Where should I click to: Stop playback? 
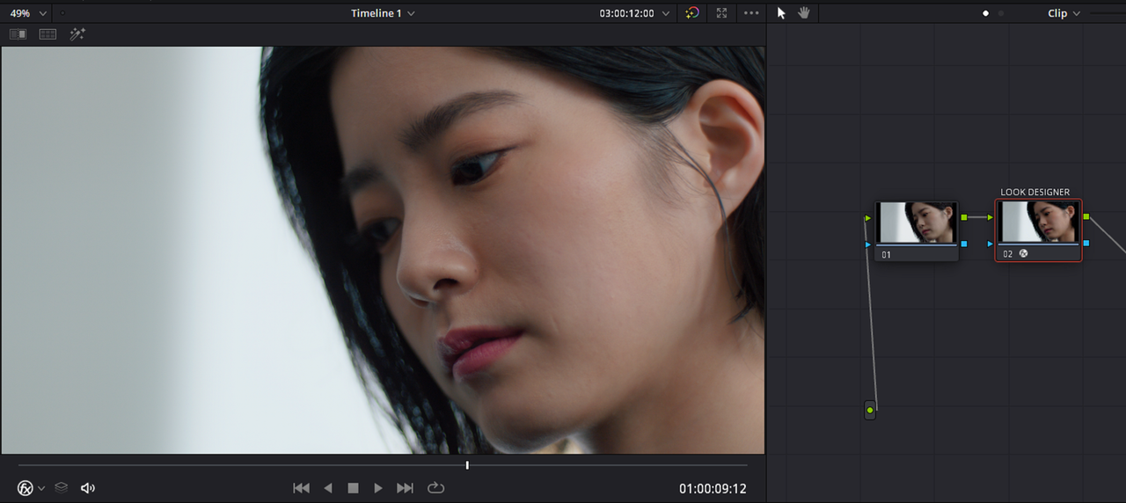click(353, 487)
